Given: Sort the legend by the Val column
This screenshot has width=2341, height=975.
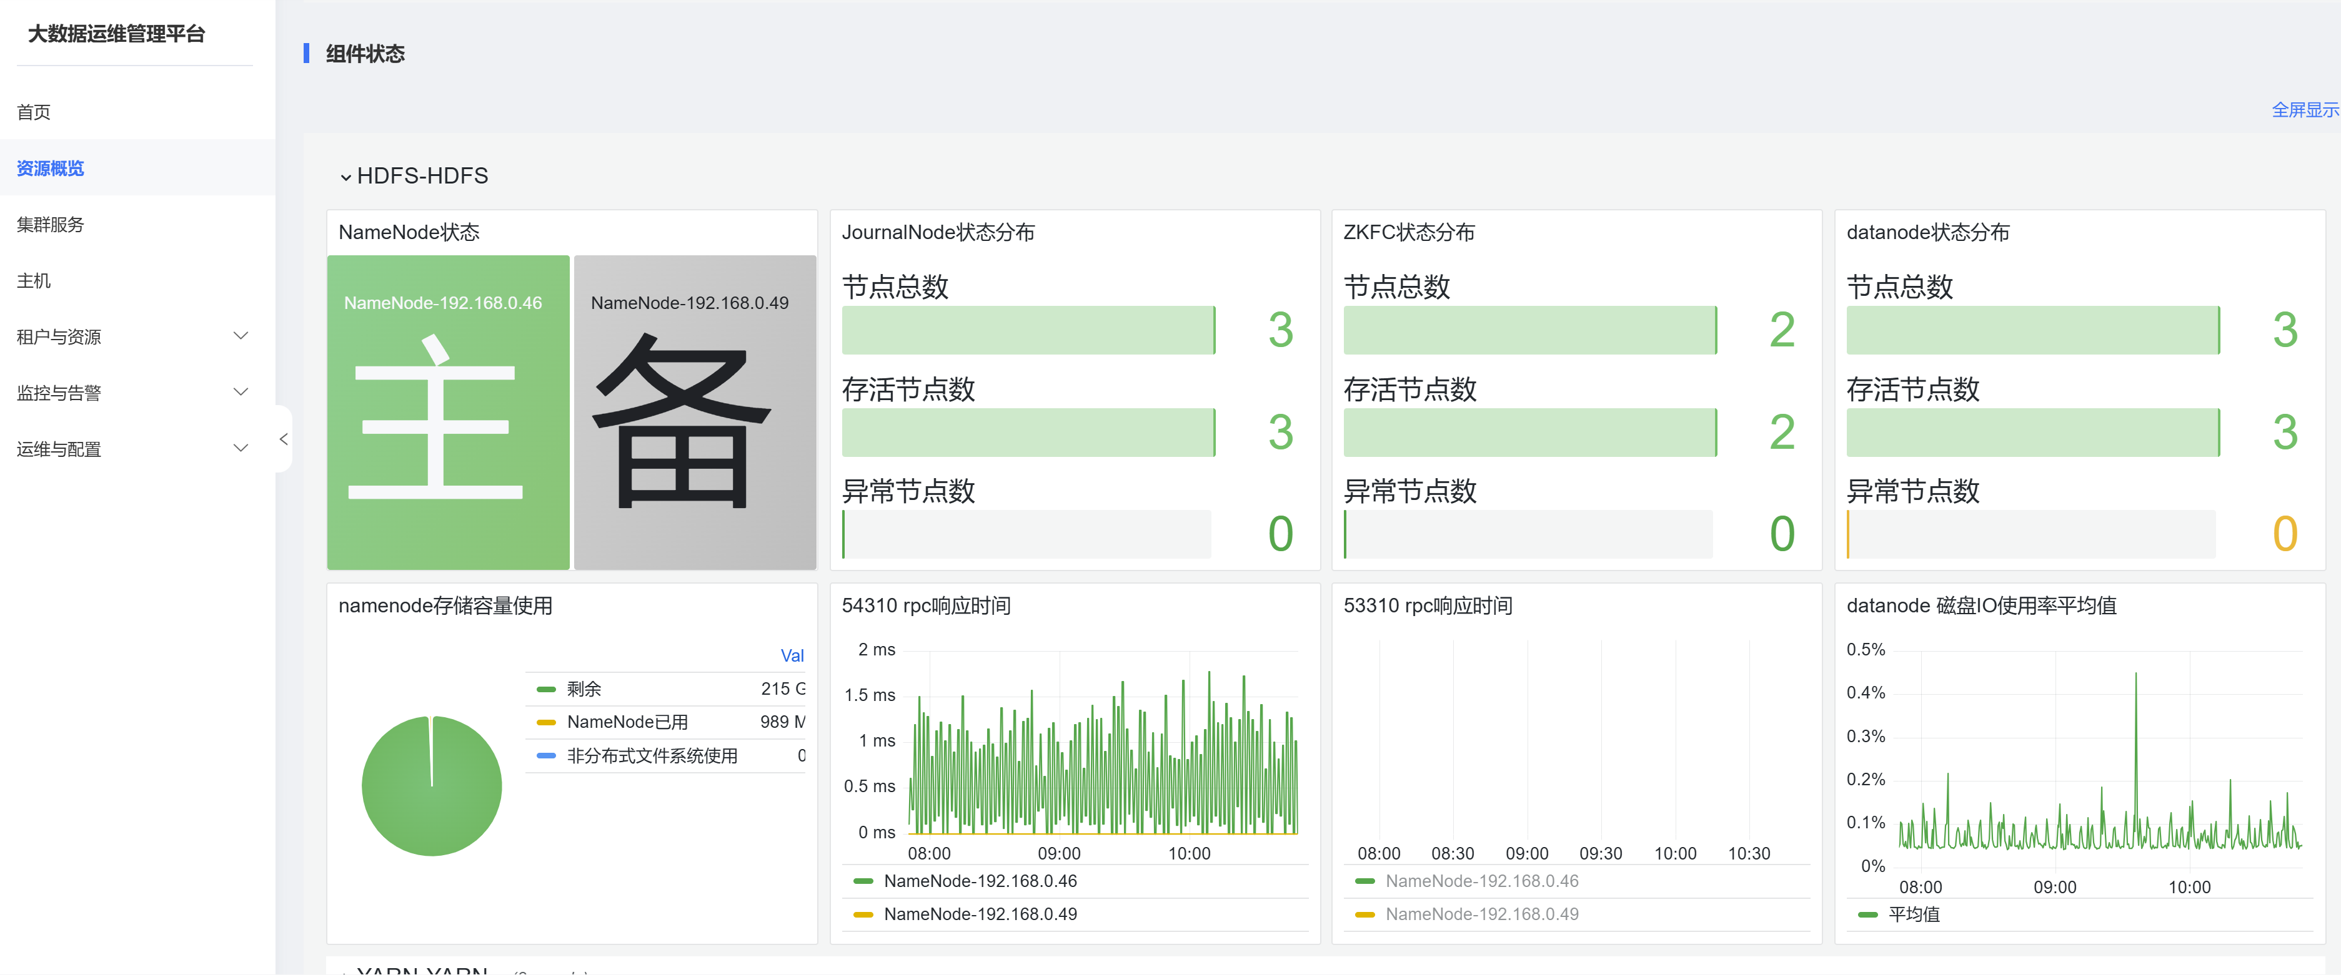Looking at the screenshot, I should [x=792, y=655].
